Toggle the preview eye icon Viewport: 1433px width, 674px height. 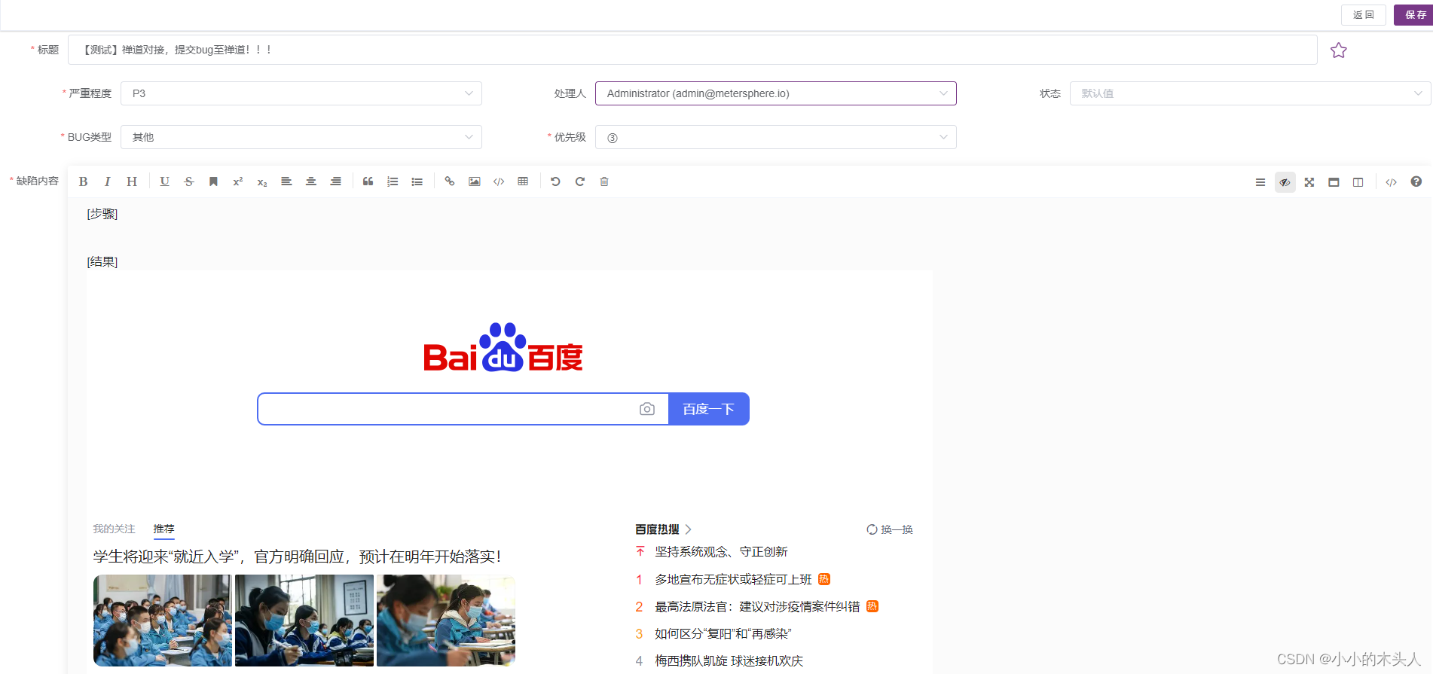(x=1285, y=182)
